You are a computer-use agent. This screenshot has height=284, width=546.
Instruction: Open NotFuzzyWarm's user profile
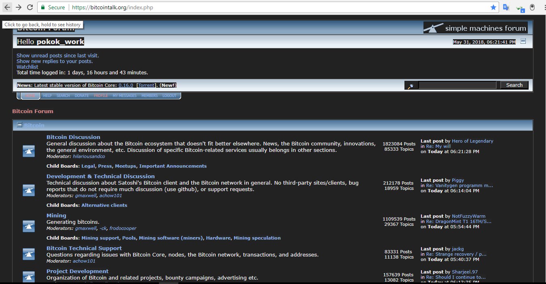click(468, 216)
